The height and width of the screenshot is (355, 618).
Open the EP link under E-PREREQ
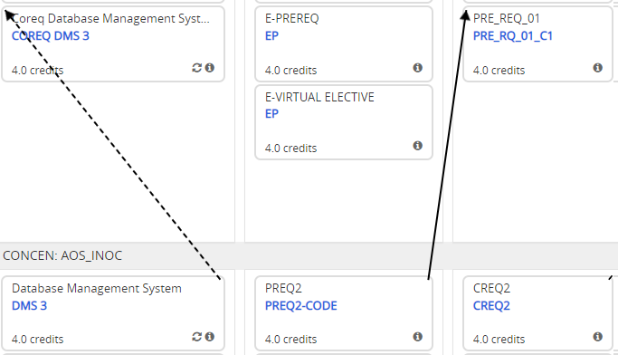[272, 36]
